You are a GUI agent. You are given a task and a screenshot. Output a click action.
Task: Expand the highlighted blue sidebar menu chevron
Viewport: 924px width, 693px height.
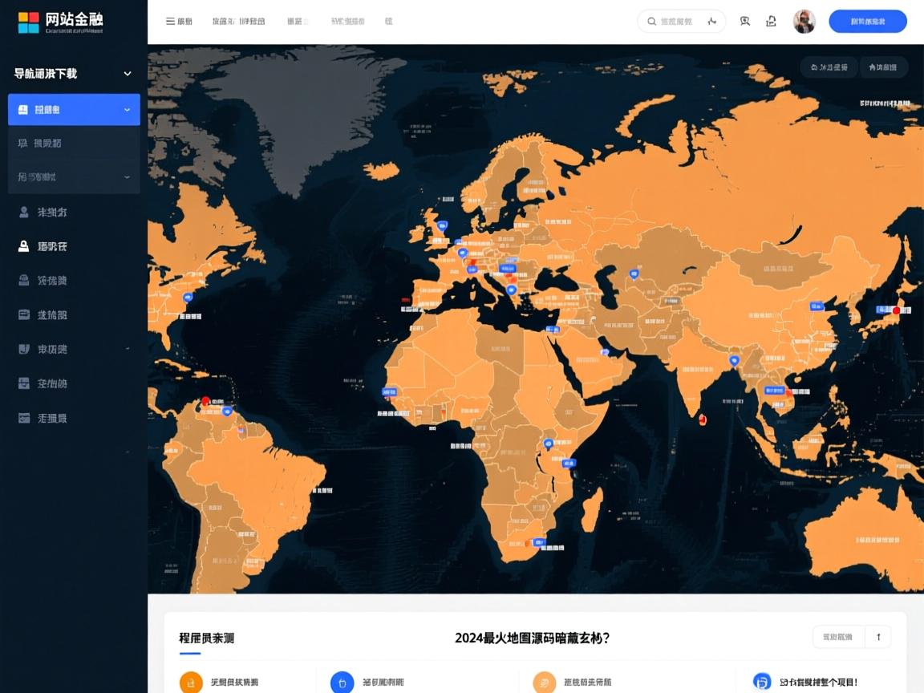click(x=128, y=110)
